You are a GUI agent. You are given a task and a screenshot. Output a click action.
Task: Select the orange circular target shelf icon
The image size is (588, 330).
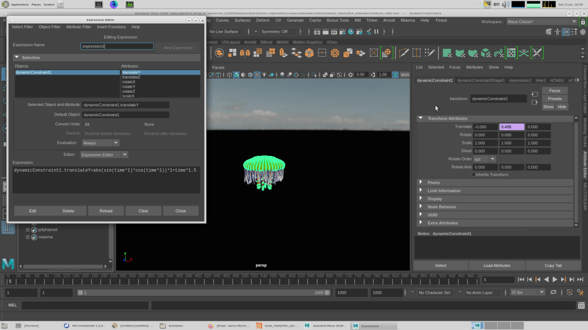[335, 53]
